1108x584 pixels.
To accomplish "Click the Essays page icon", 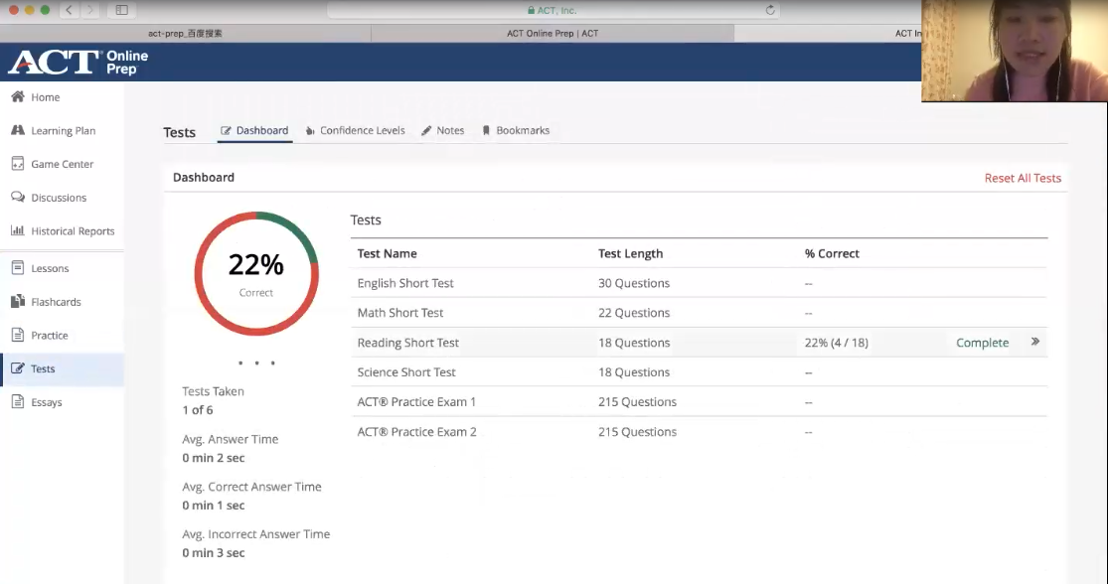I will click(x=18, y=402).
